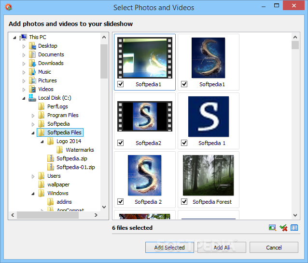Expand the Documents tree node
This screenshot has height=263, width=308.
[24, 55]
